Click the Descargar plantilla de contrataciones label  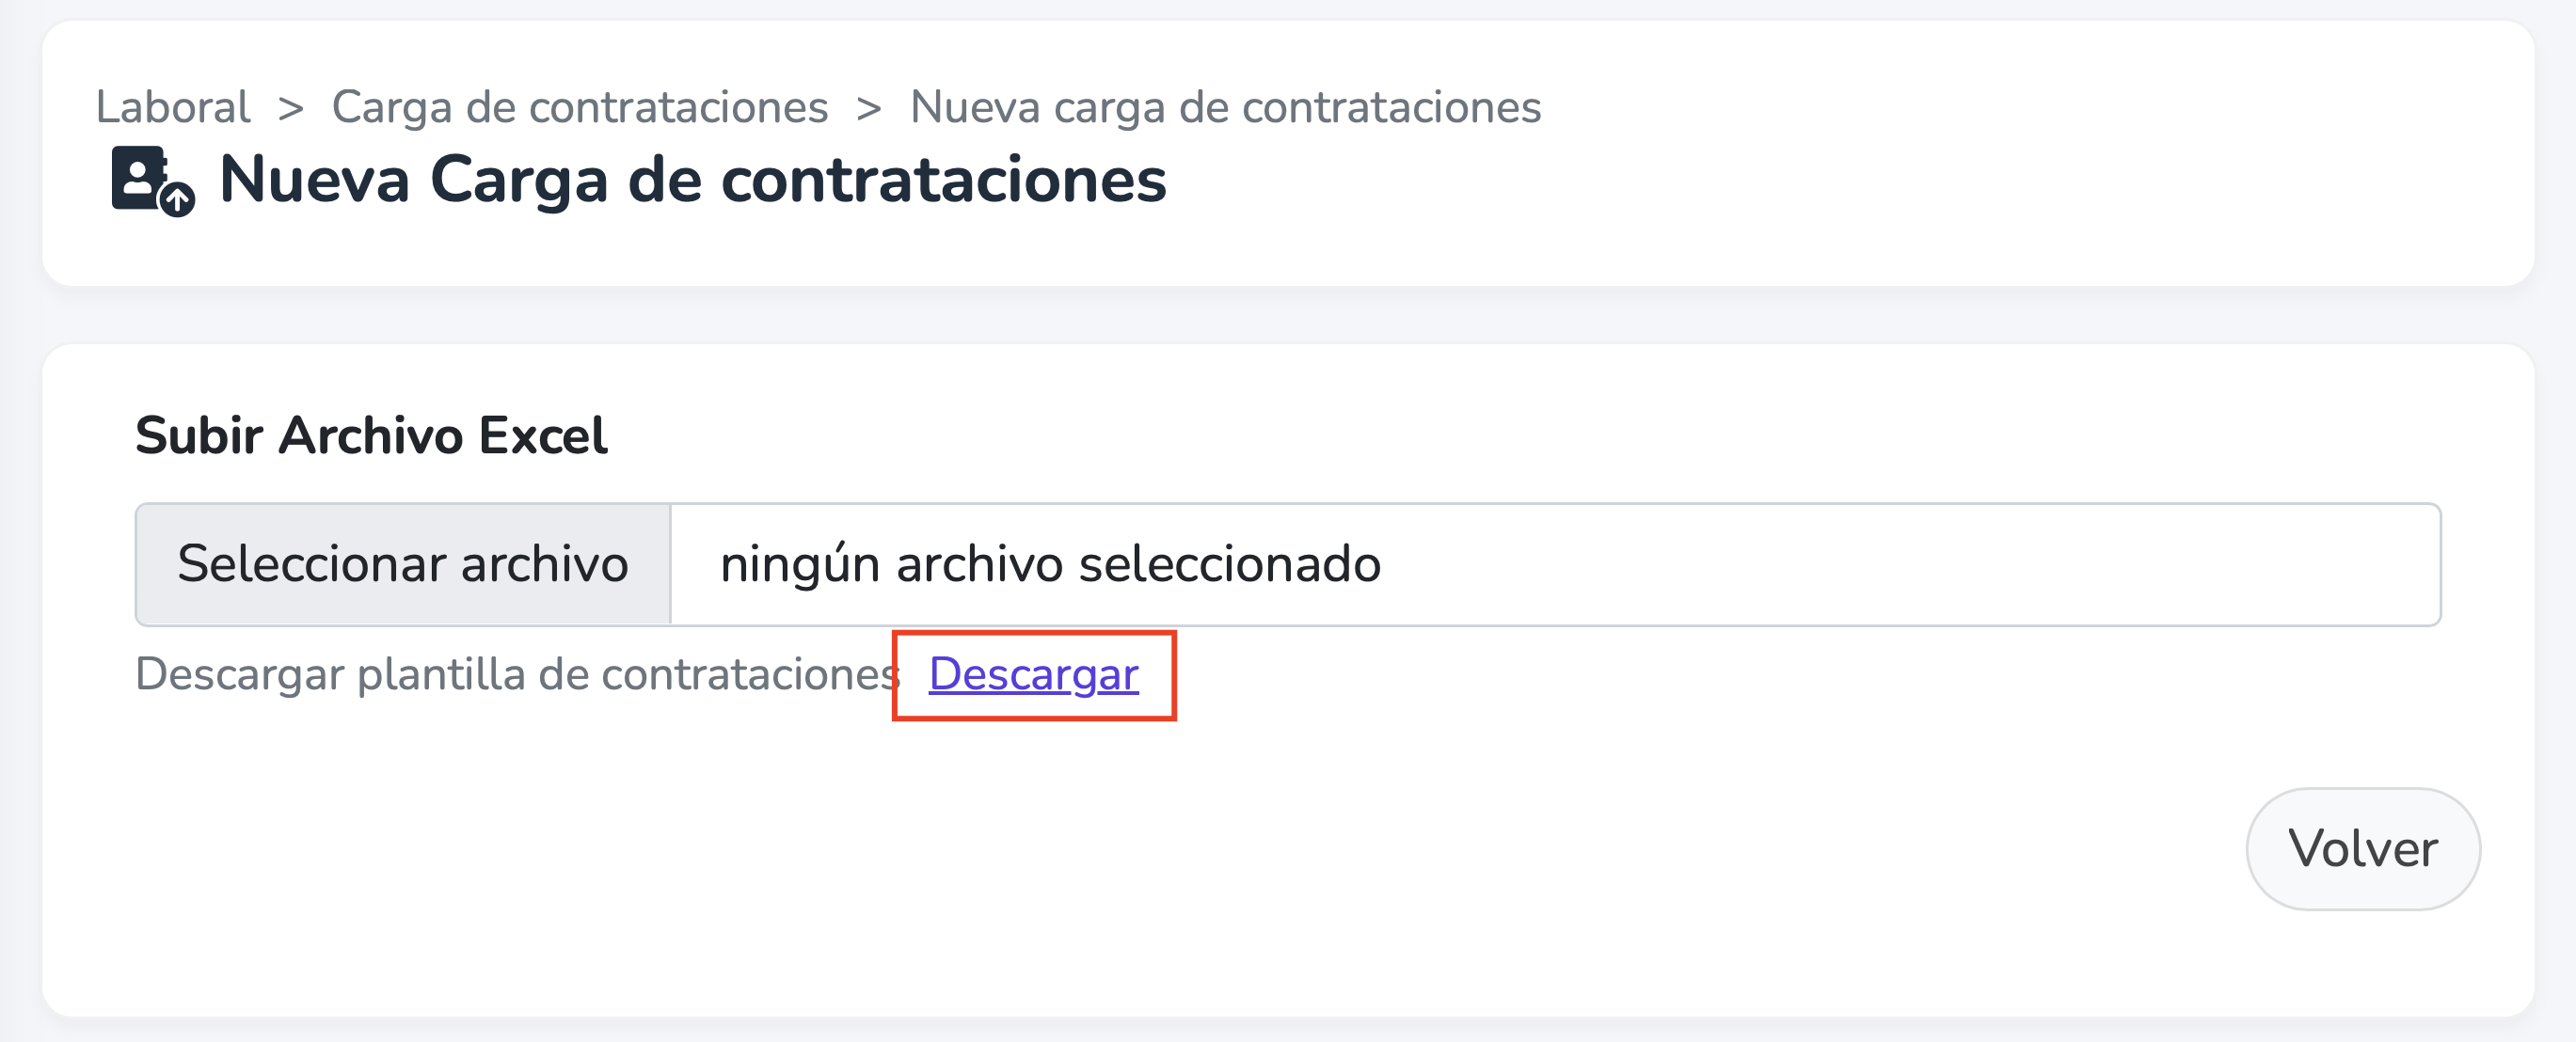(x=518, y=674)
